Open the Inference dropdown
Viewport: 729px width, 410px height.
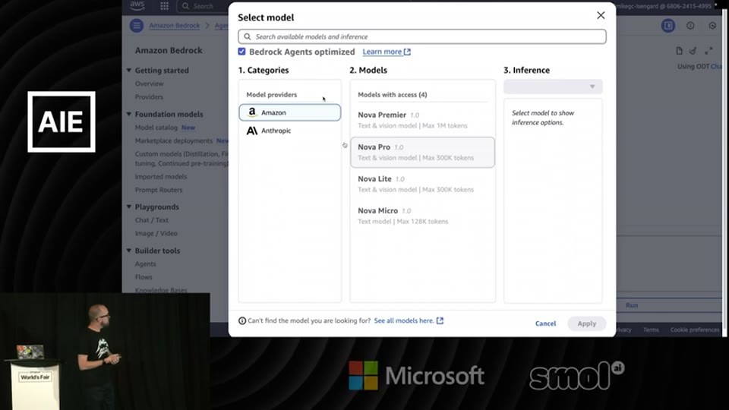pyautogui.click(x=554, y=87)
